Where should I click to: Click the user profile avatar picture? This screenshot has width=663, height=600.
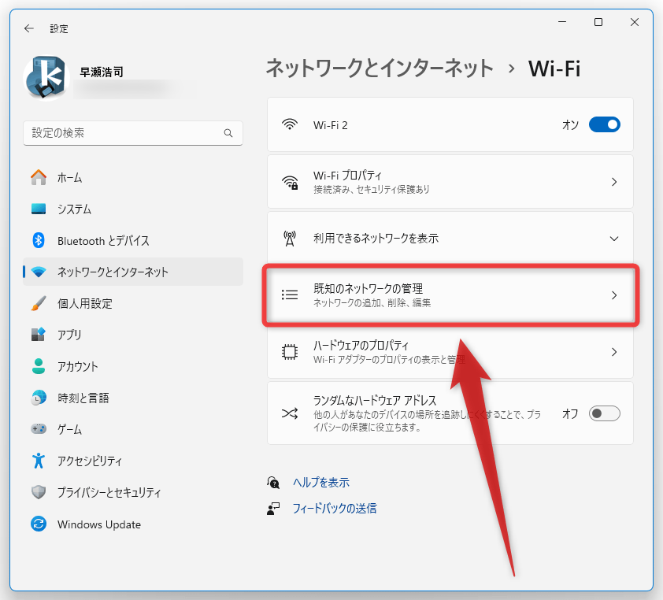point(46,78)
